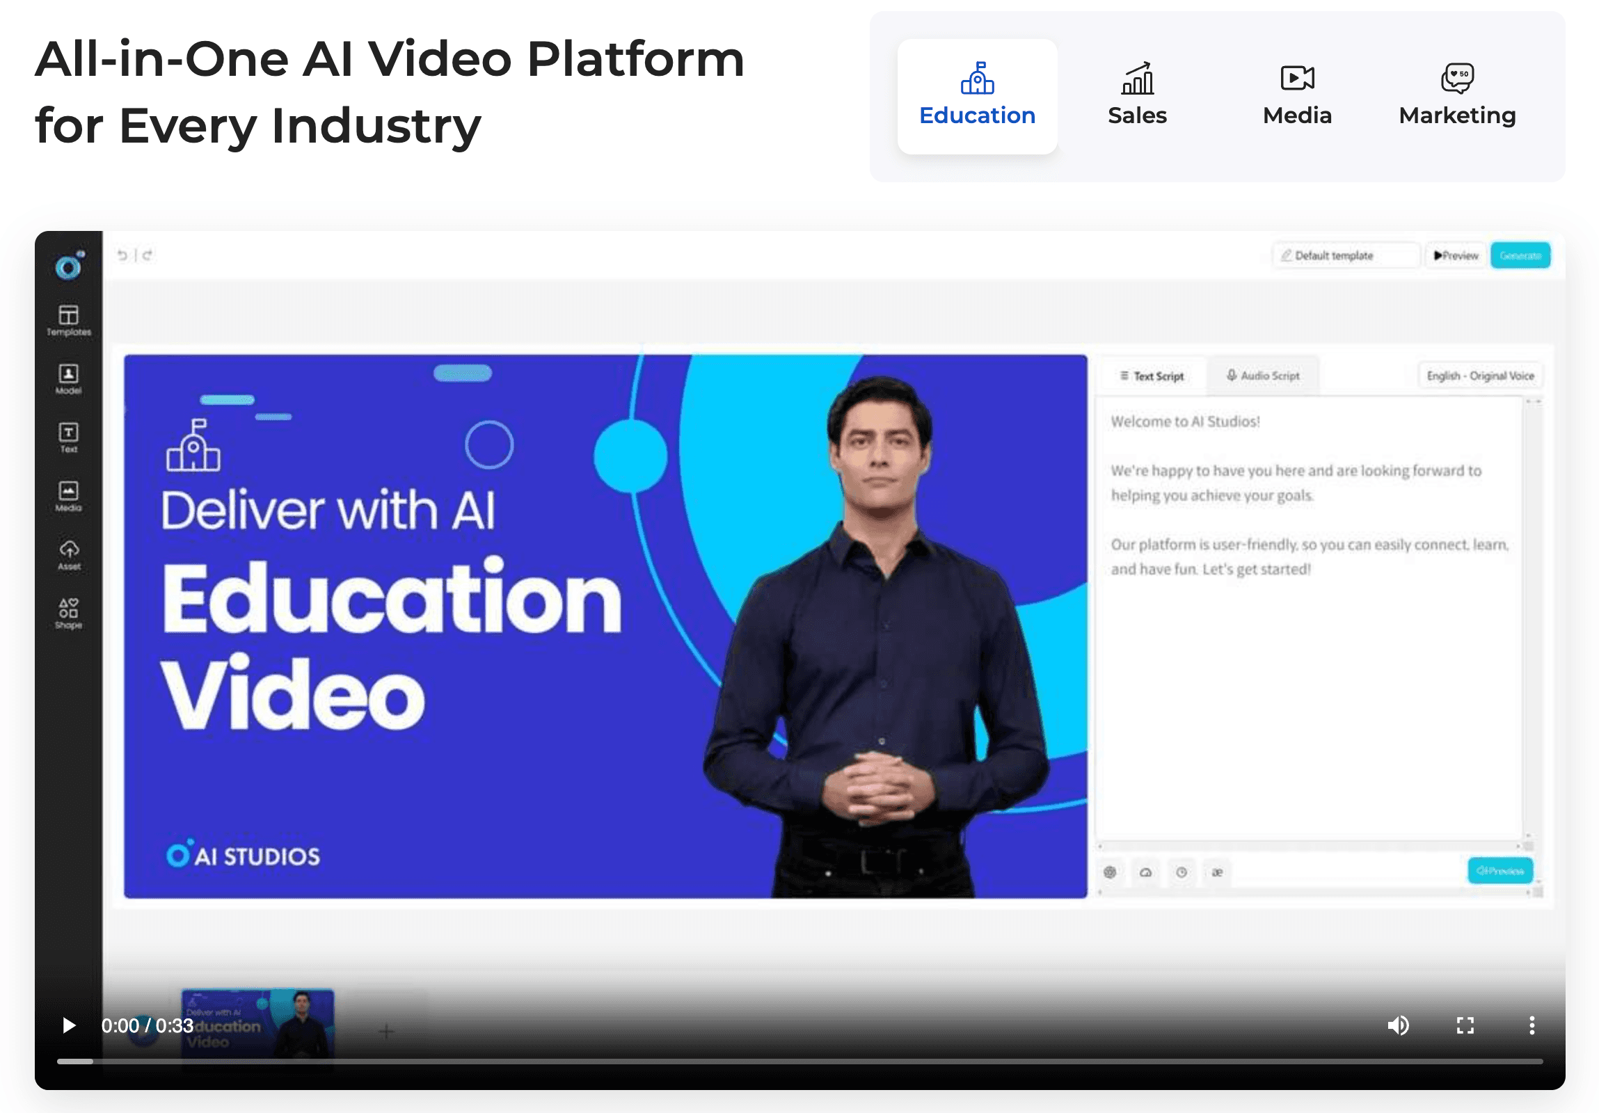Open the English - Original Voice dropdown
This screenshot has height=1113, width=1599.
[x=1480, y=376]
